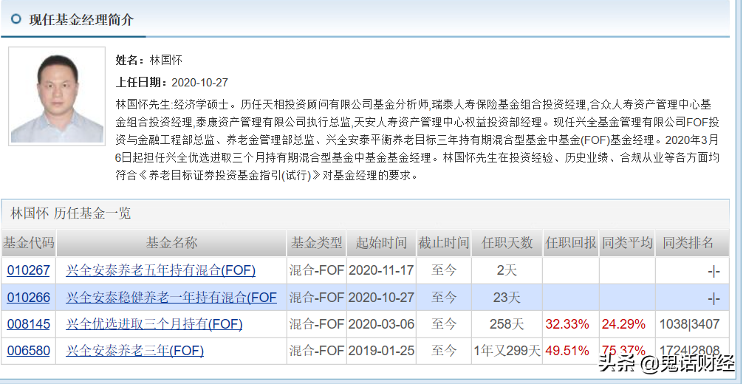Click the 任职天数 column header
The height and width of the screenshot is (384, 746).
[x=507, y=243]
